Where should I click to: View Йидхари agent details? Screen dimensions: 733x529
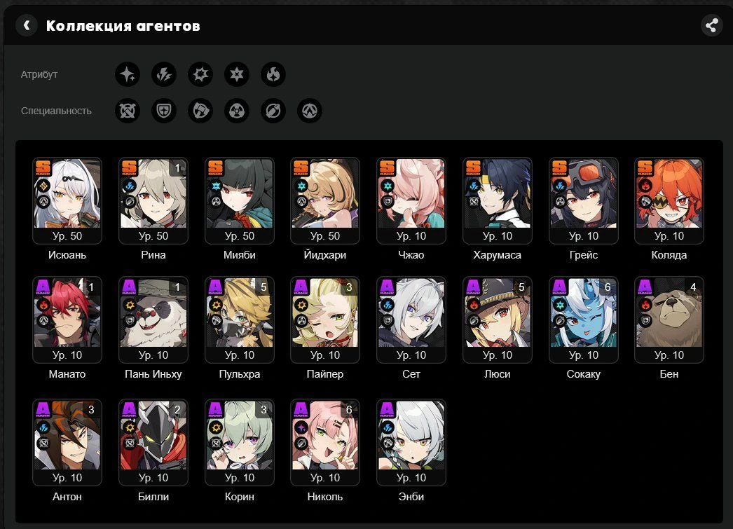(x=325, y=201)
